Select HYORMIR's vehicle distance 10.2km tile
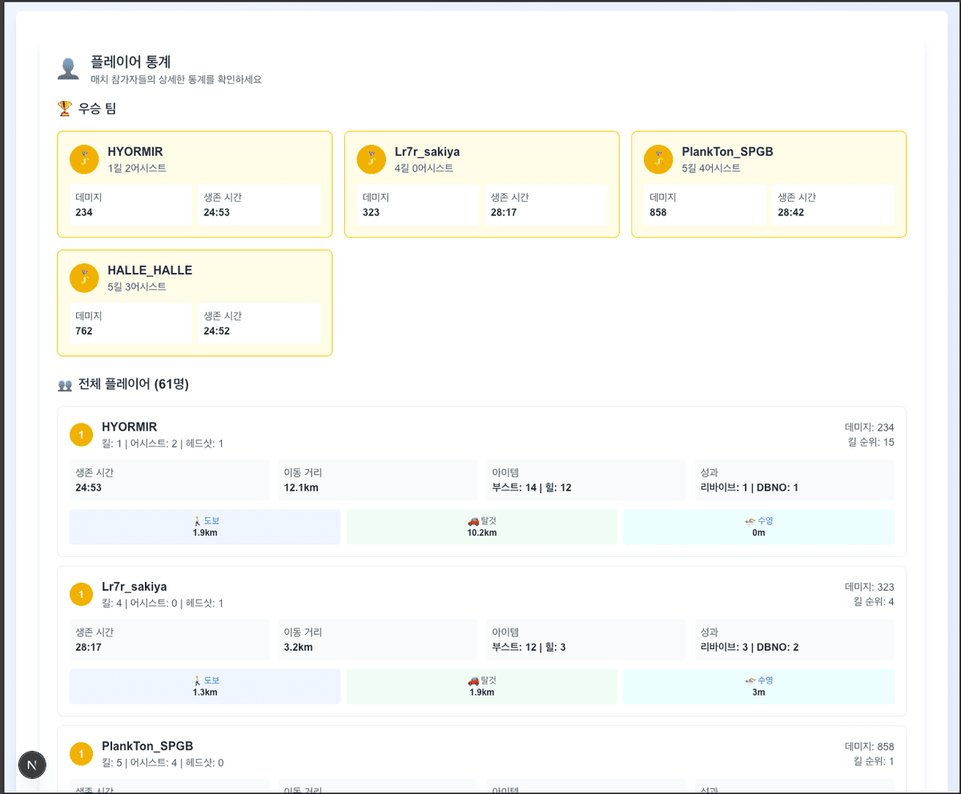Screen dimensions: 961x794 pyautogui.click(x=481, y=527)
